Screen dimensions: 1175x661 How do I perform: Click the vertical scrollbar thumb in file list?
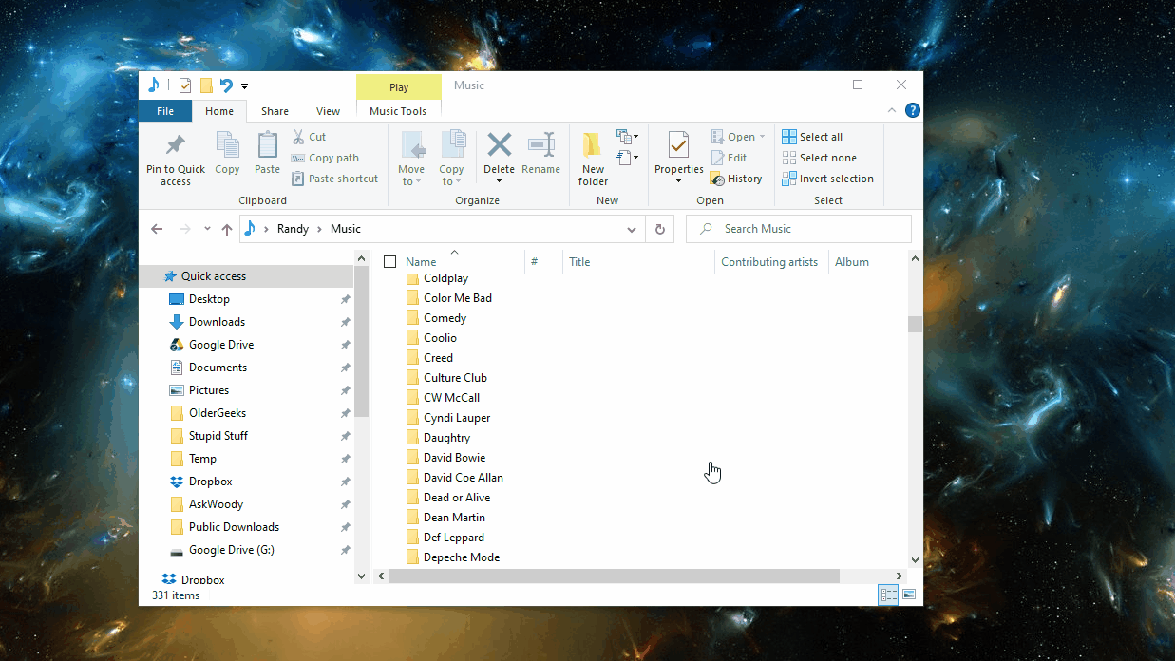tap(916, 324)
